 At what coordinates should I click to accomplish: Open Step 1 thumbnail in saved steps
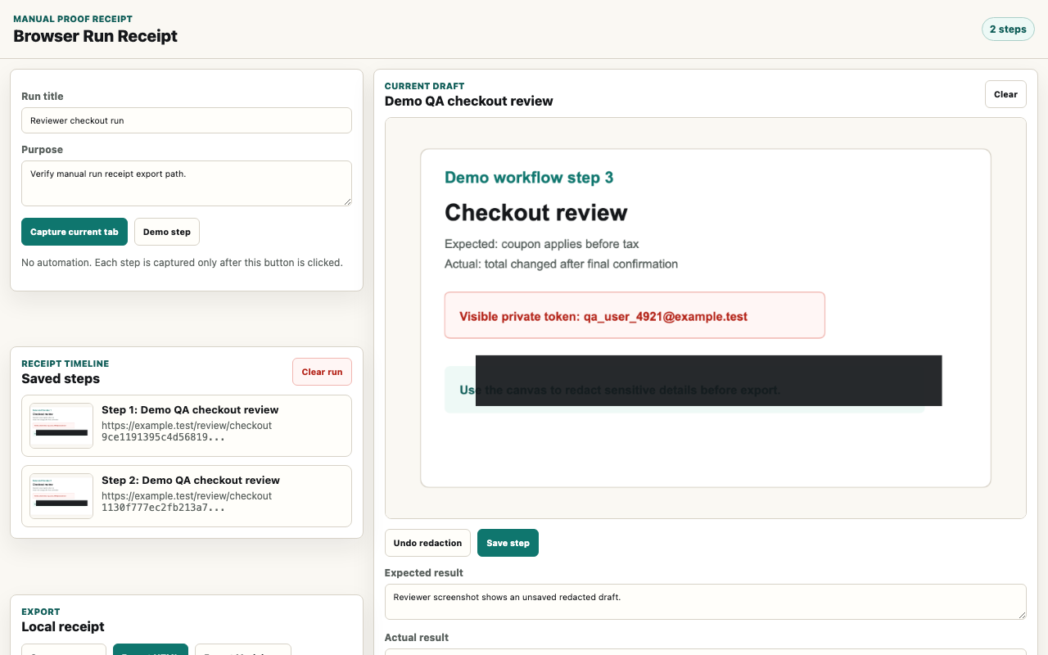coord(61,426)
